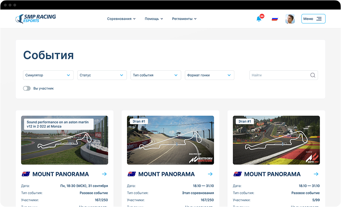Toggle the "Вы участник" switch
Screen dimensions: 341x207
click(27, 88)
